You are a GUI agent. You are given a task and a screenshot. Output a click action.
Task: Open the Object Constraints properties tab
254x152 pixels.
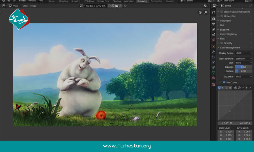pos(214,67)
